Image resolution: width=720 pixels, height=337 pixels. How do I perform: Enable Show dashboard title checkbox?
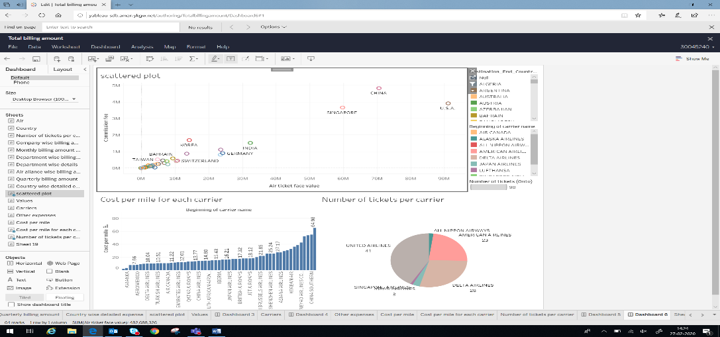click(11, 305)
